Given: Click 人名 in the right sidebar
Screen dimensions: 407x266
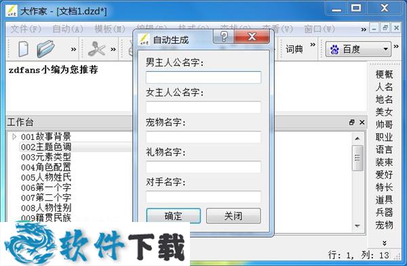Looking at the screenshot, I should tap(384, 87).
